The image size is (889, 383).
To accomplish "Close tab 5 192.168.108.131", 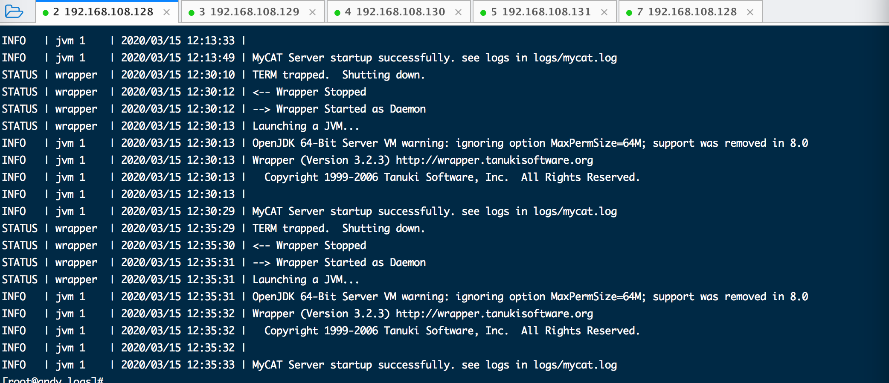I will 604,12.
